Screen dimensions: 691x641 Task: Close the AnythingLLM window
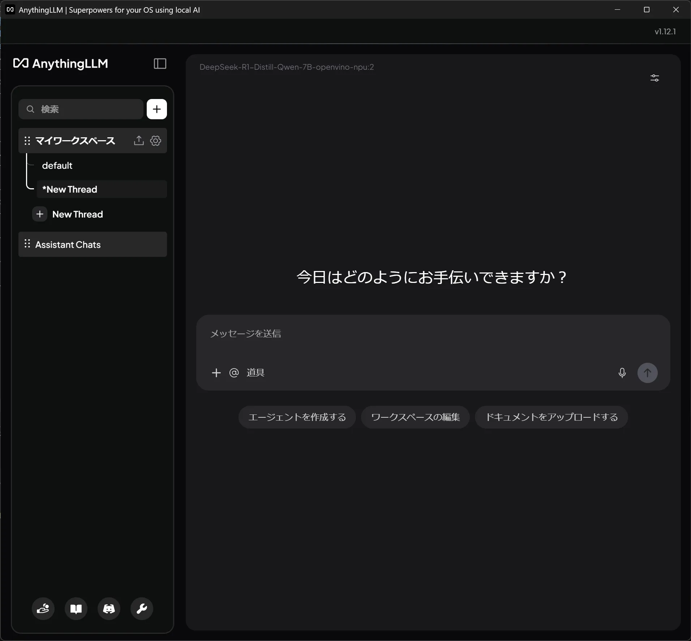[676, 10]
